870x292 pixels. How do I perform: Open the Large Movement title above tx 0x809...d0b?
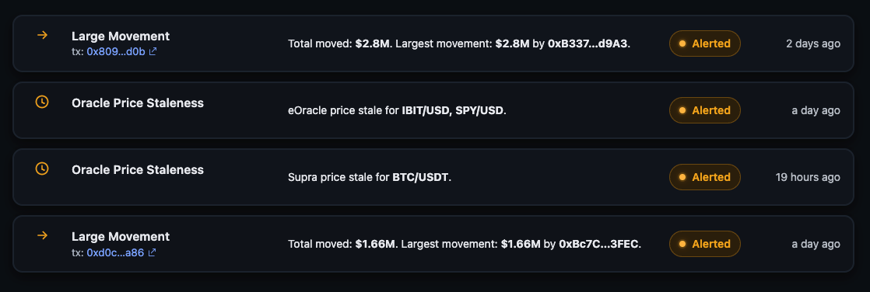coord(121,36)
